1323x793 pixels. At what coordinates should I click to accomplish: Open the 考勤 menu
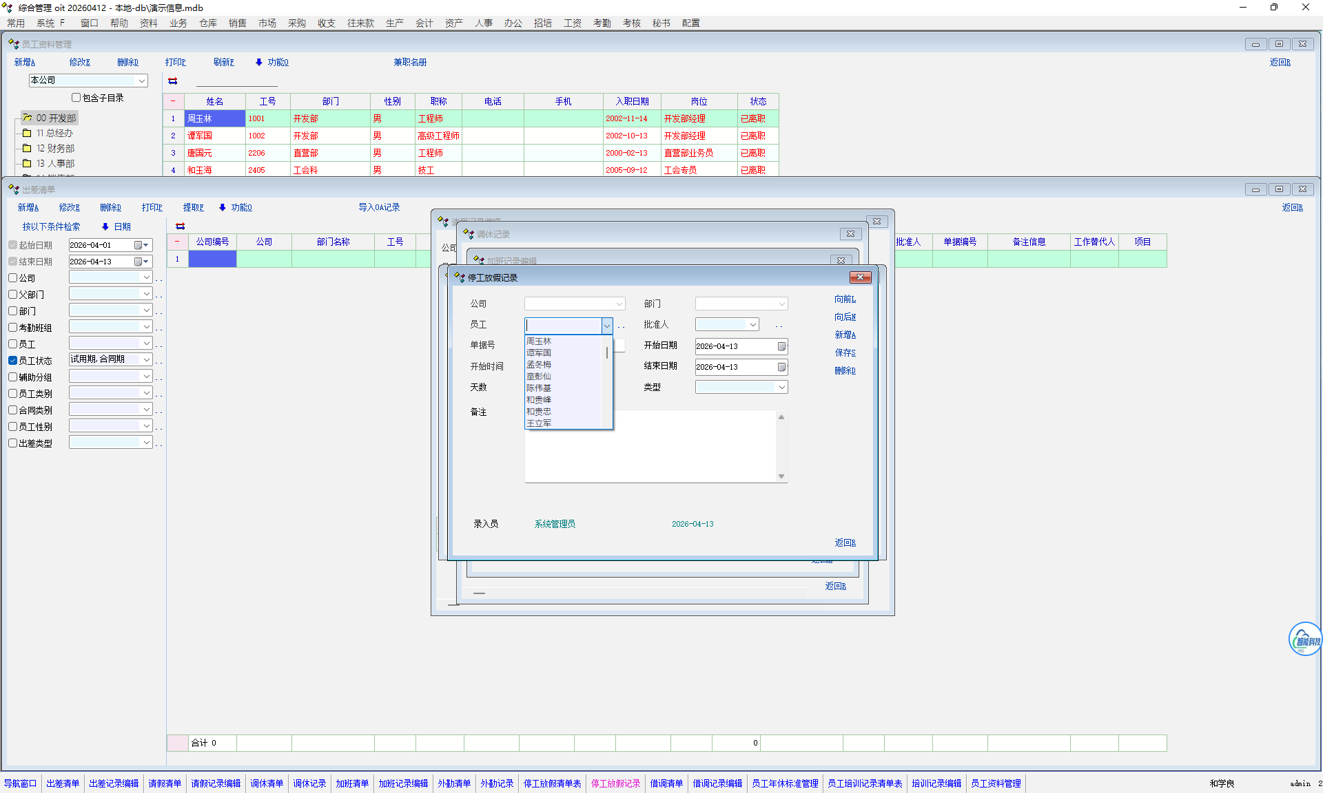tap(602, 23)
